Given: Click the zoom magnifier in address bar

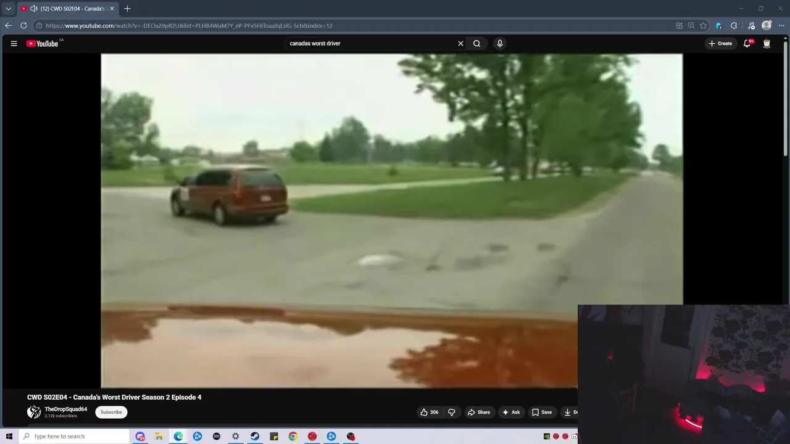Looking at the screenshot, I should coord(691,25).
